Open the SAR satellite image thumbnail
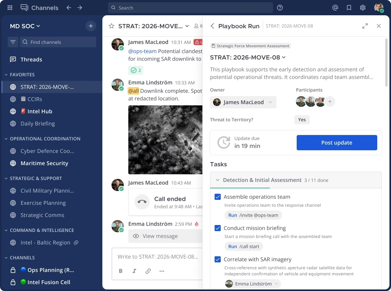Image resolution: width=391 pixels, height=291 pixels. coord(165,140)
